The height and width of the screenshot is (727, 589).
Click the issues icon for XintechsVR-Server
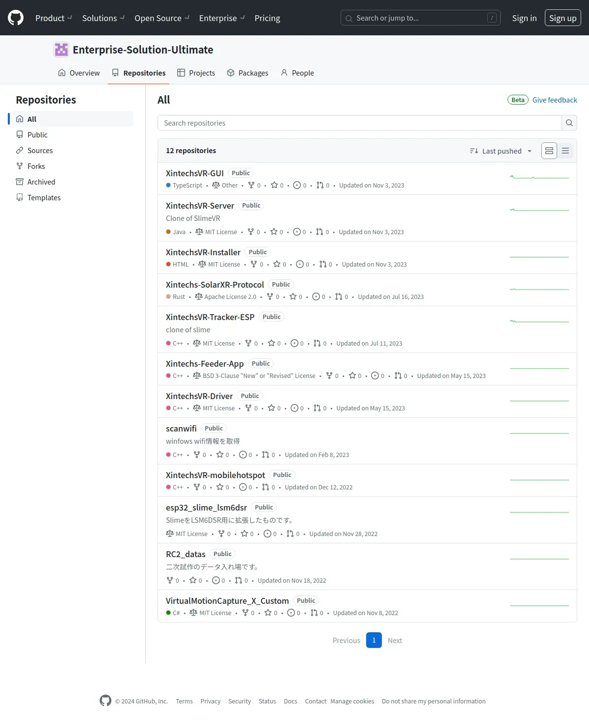tap(296, 232)
